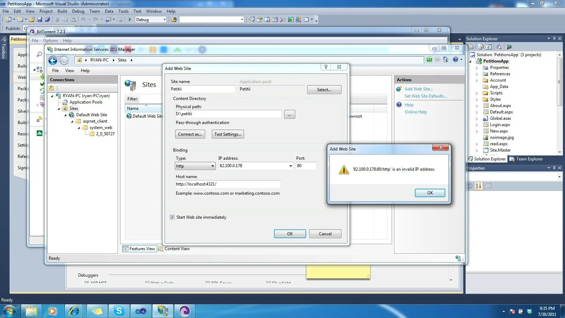565x318 pixels.
Task: Click the Site name input field
Action: pyautogui.click(x=203, y=89)
